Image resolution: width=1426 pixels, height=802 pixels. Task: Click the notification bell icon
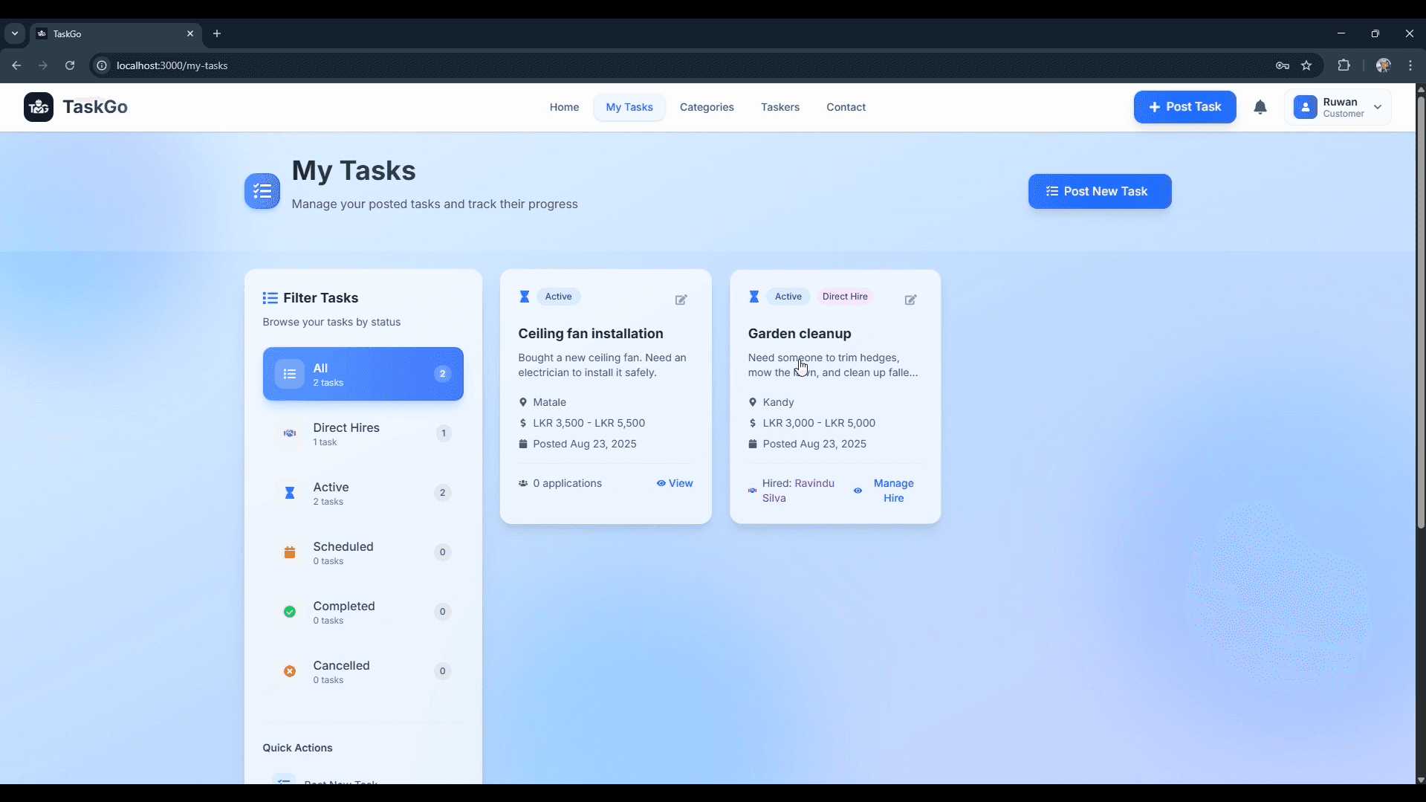click(x=1260, y=107)
